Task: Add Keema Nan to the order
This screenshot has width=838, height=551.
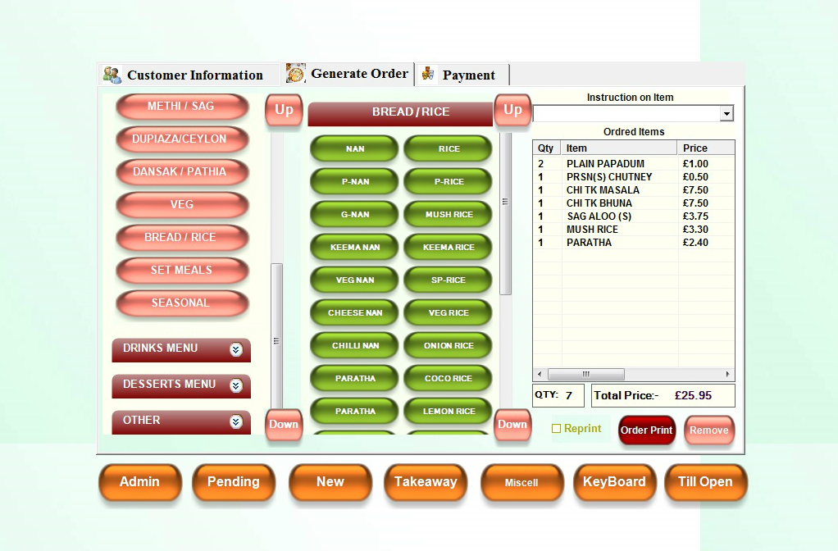Action: tap(355, 248)
